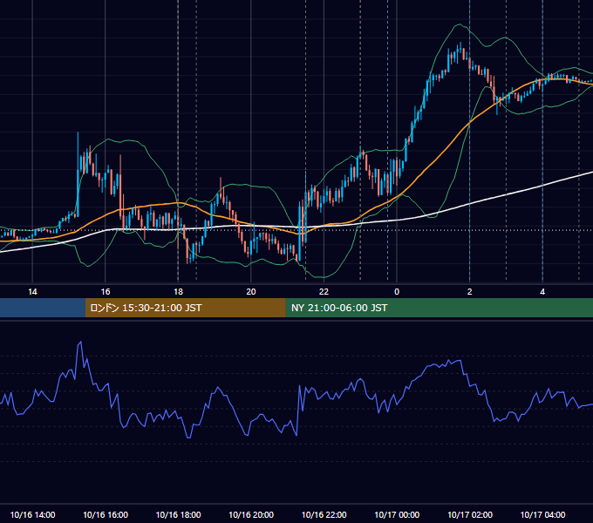Click the 22 hour label on the price chart axis

click(x=324, y=292)
